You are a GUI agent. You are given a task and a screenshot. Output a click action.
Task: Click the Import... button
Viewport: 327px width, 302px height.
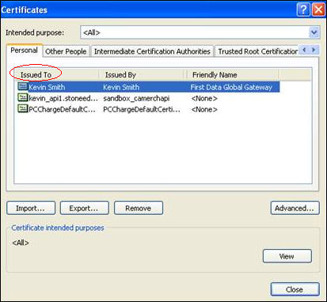[x=31, y=208]
